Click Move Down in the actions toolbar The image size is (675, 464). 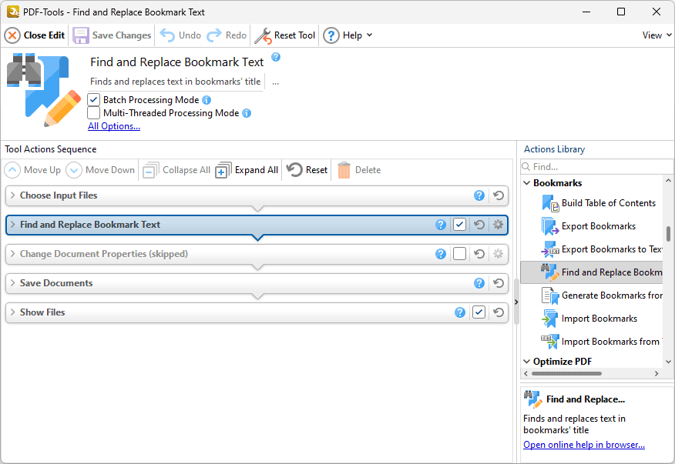click(101, 170)
